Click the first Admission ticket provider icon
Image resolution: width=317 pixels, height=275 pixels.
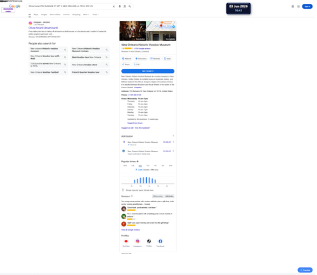124,142
